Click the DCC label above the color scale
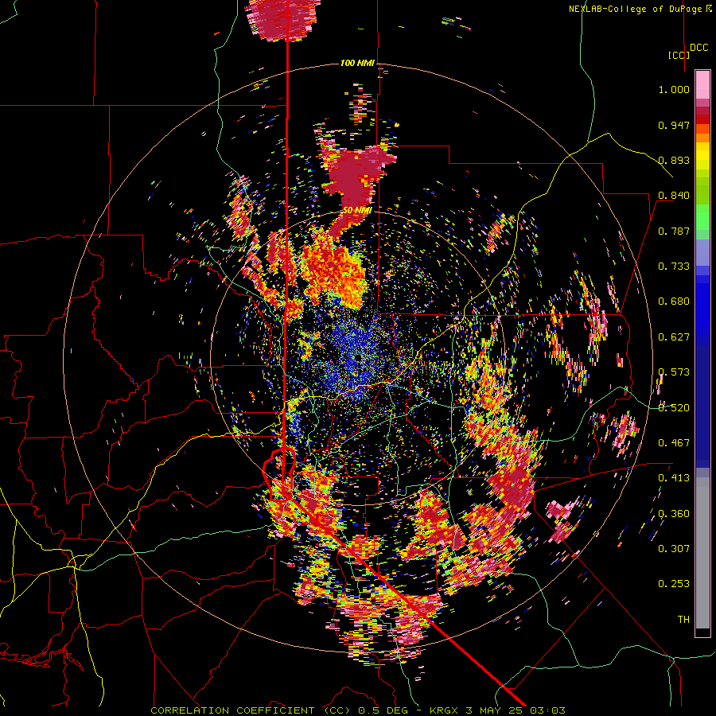This screenshot has height=716, width=716. point(698,48)
